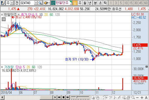Image resolution: width=149 pixels, height=100 pixels.
Task: Click the stop playback button
Action: click(x=64, y=97)
